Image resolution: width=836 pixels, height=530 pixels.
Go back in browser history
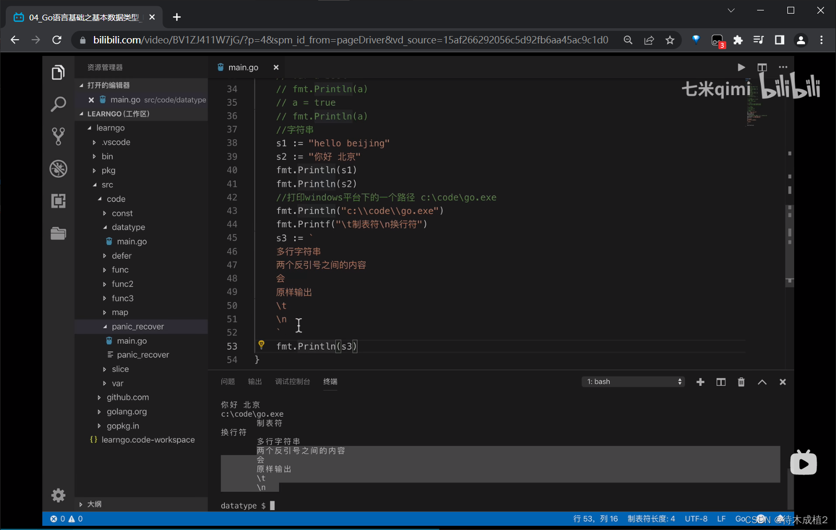[x=15, y=40]
